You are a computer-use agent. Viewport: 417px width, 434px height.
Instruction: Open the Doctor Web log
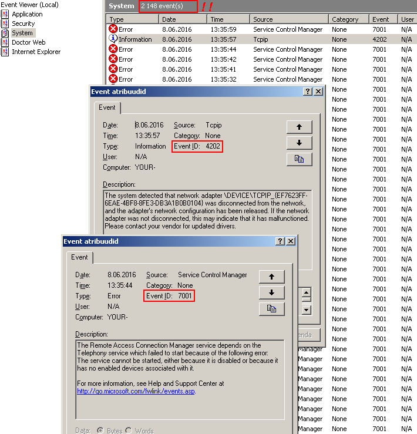[29, 42]
